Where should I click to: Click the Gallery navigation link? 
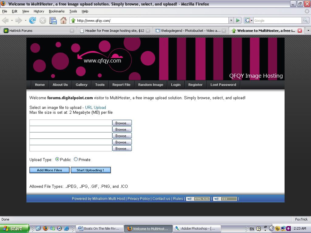[81, 85]
